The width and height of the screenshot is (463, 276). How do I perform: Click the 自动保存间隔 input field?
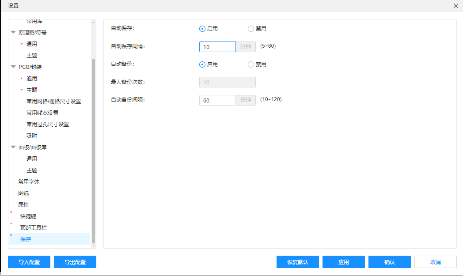(217, 47)
